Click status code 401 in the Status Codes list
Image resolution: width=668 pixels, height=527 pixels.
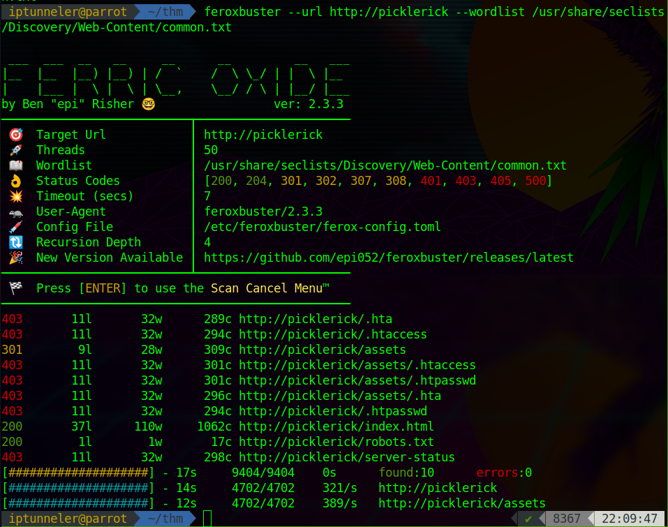[x=431, y=181]
